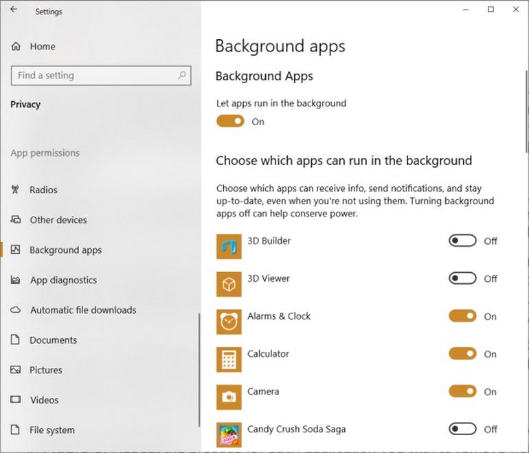Open File system privacy settings
Viewport: 529px width, 453px height.
click(x=100, y=430)
